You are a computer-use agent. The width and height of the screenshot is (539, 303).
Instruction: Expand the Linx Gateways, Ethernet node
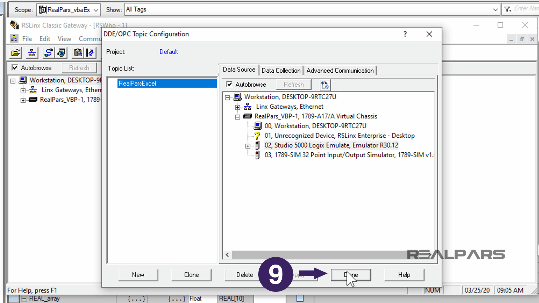coord(238,107)
